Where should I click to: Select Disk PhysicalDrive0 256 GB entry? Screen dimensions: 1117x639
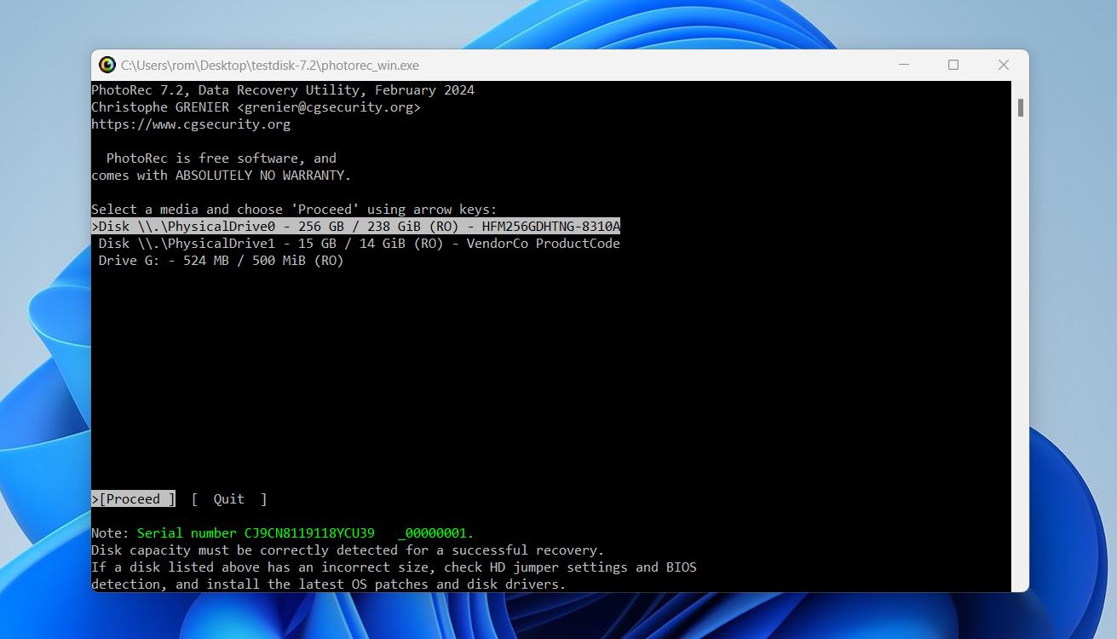point(356,227)
